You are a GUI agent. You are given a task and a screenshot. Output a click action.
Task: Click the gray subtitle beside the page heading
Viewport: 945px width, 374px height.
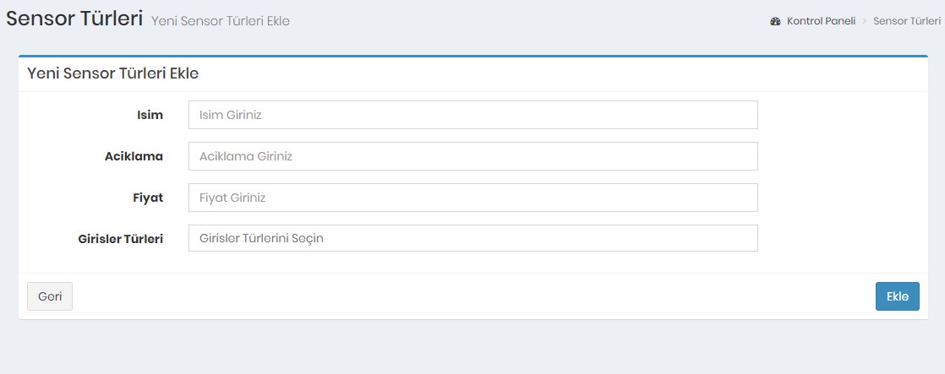[221, 21]
